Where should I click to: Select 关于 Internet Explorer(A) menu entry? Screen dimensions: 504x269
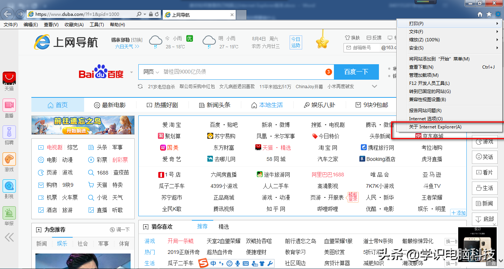435,127
